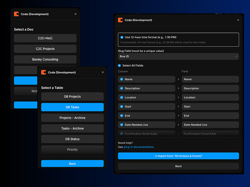This screenshot has height=187, width=250.
Task: Close the field mapping Coda window
Action: click(238, 20)
